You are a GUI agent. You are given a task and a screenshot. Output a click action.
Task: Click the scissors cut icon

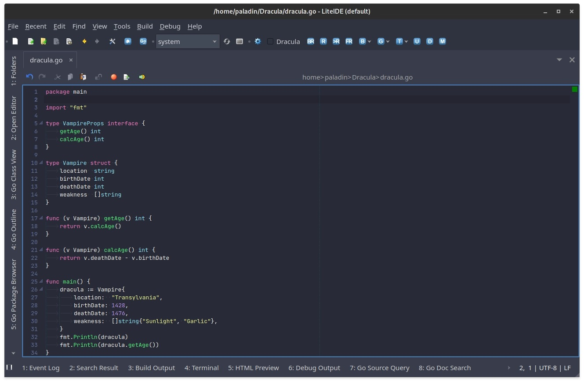click(x=58, y=77)
